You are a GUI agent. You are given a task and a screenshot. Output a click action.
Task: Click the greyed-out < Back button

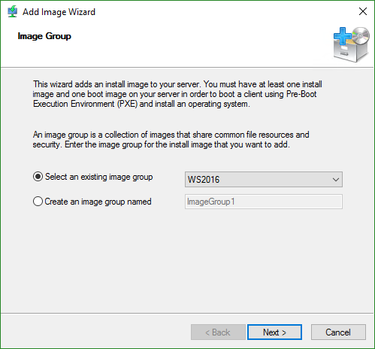pos(218,332)
